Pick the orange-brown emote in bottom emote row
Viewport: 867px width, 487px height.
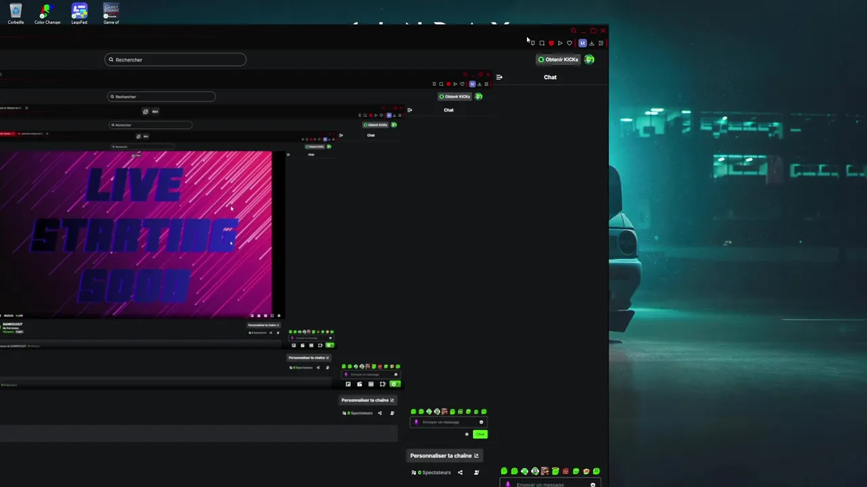[x=586, y=471]
